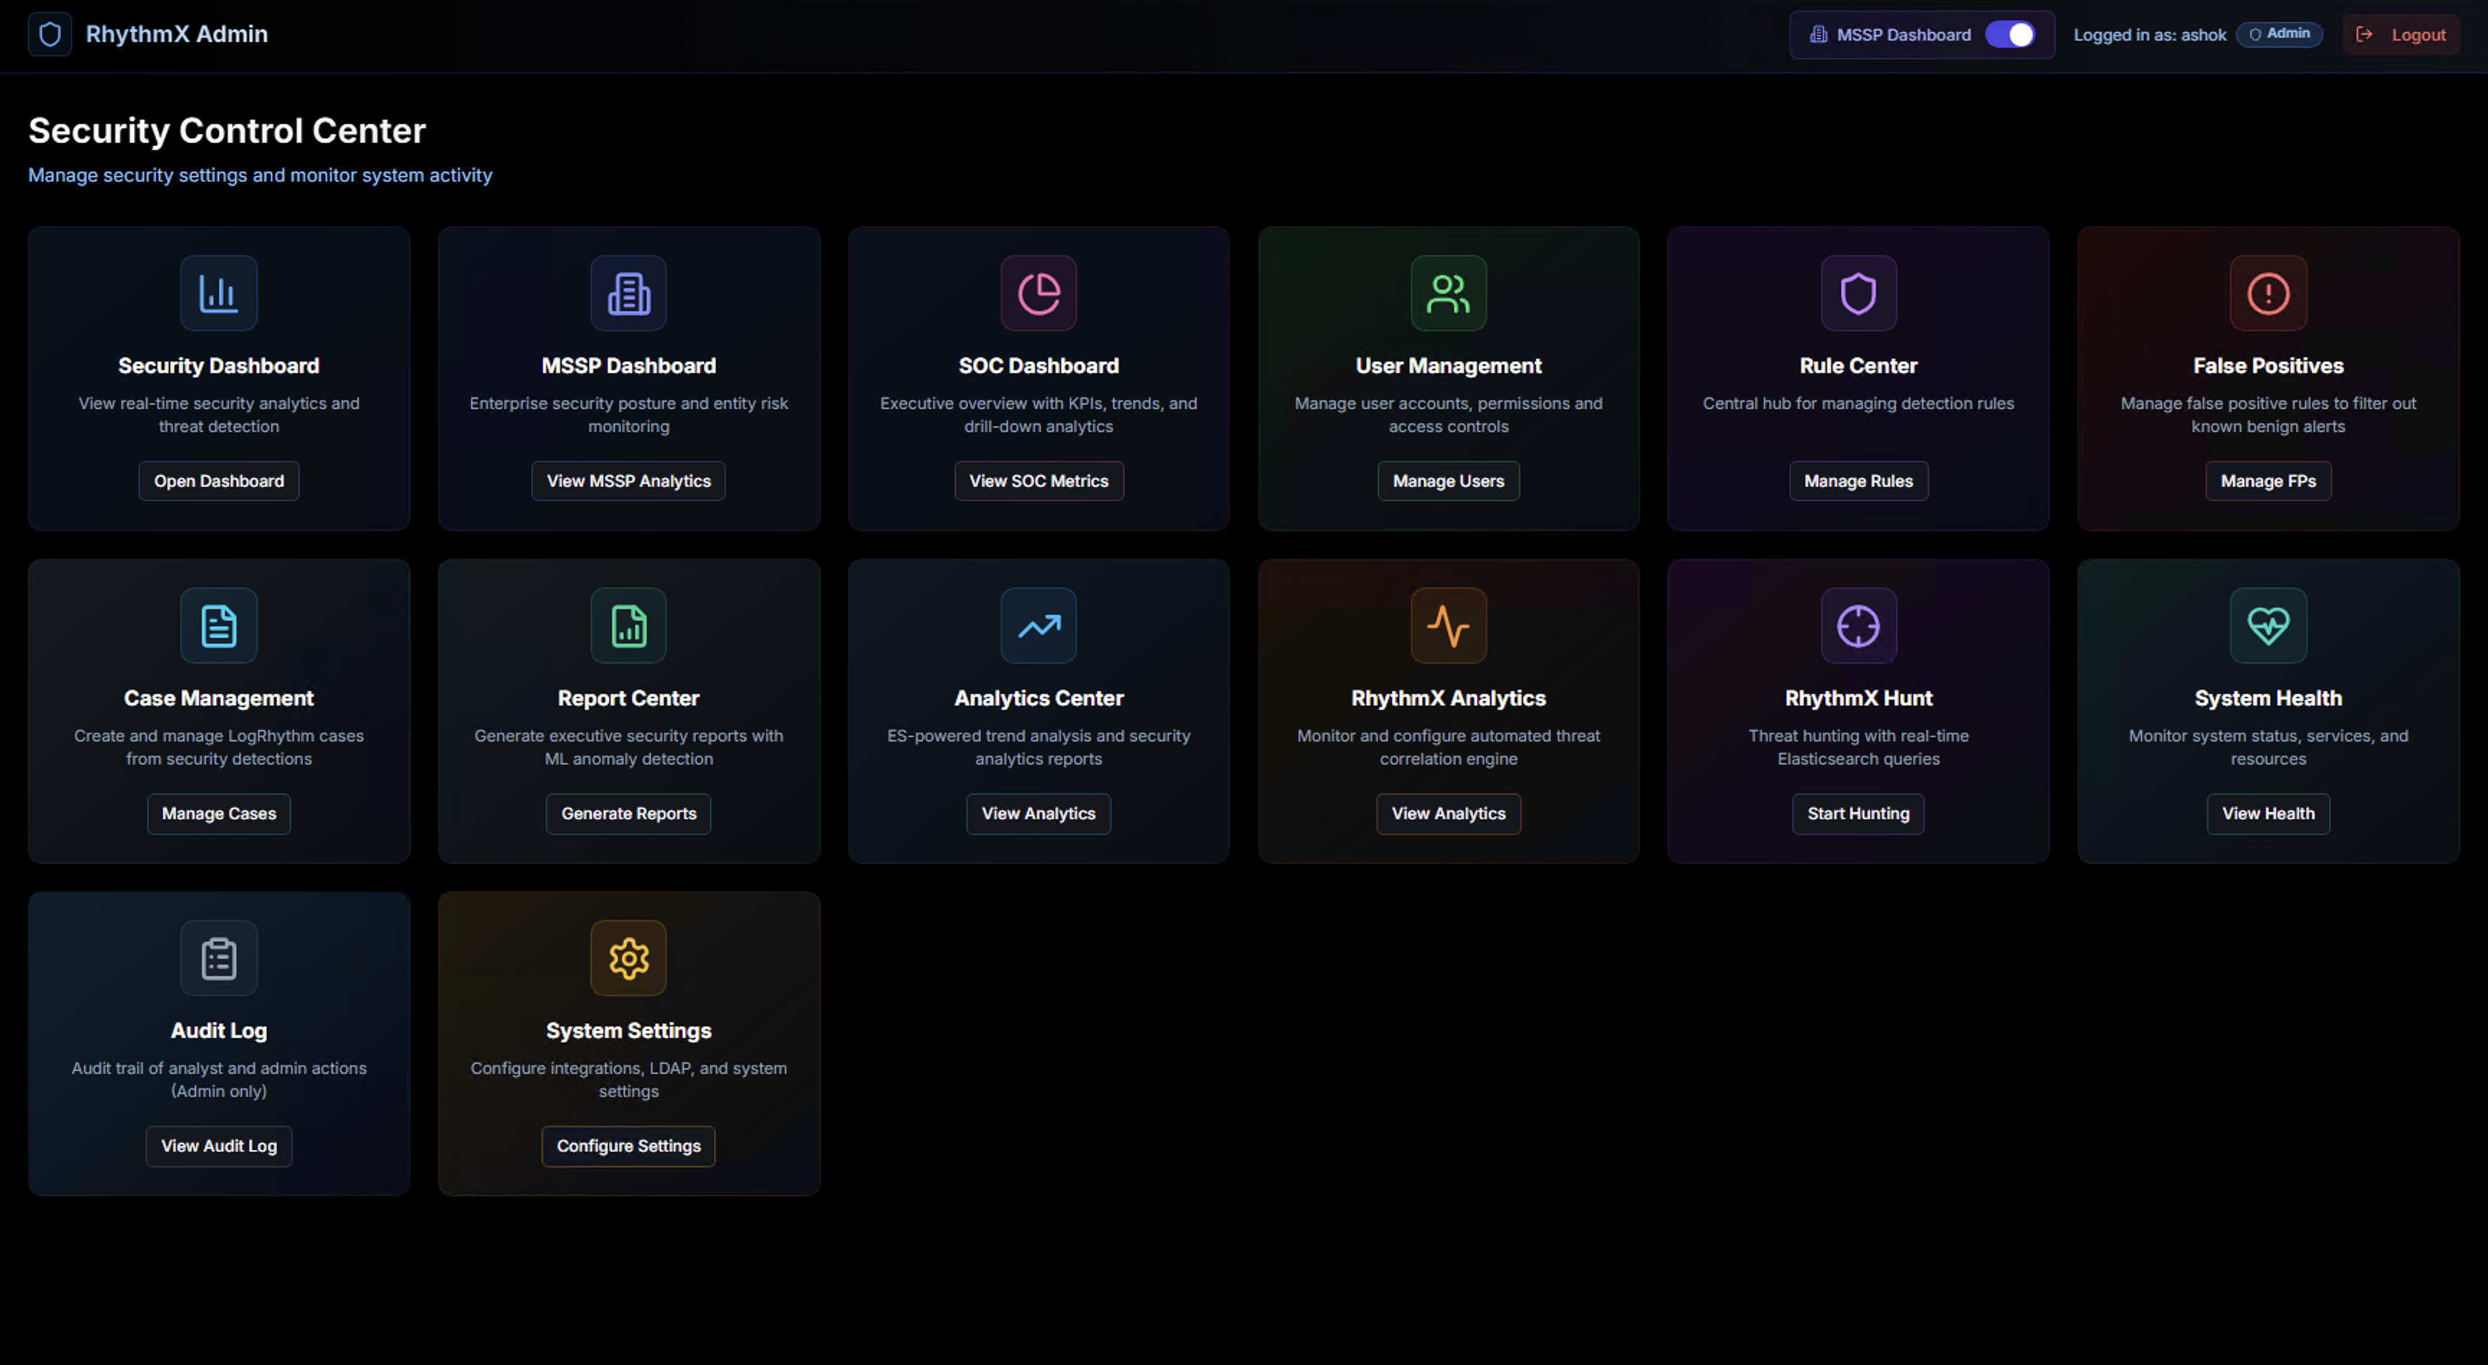Image resolution: width=2488 pixels, height=1365 pixels.
Task: Click the System Settings gear icon
Action: [628, 958]
